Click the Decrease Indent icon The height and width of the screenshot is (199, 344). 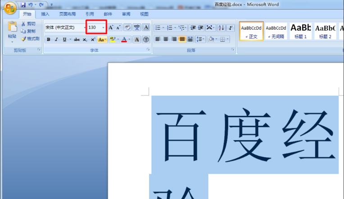click(193, 28)
